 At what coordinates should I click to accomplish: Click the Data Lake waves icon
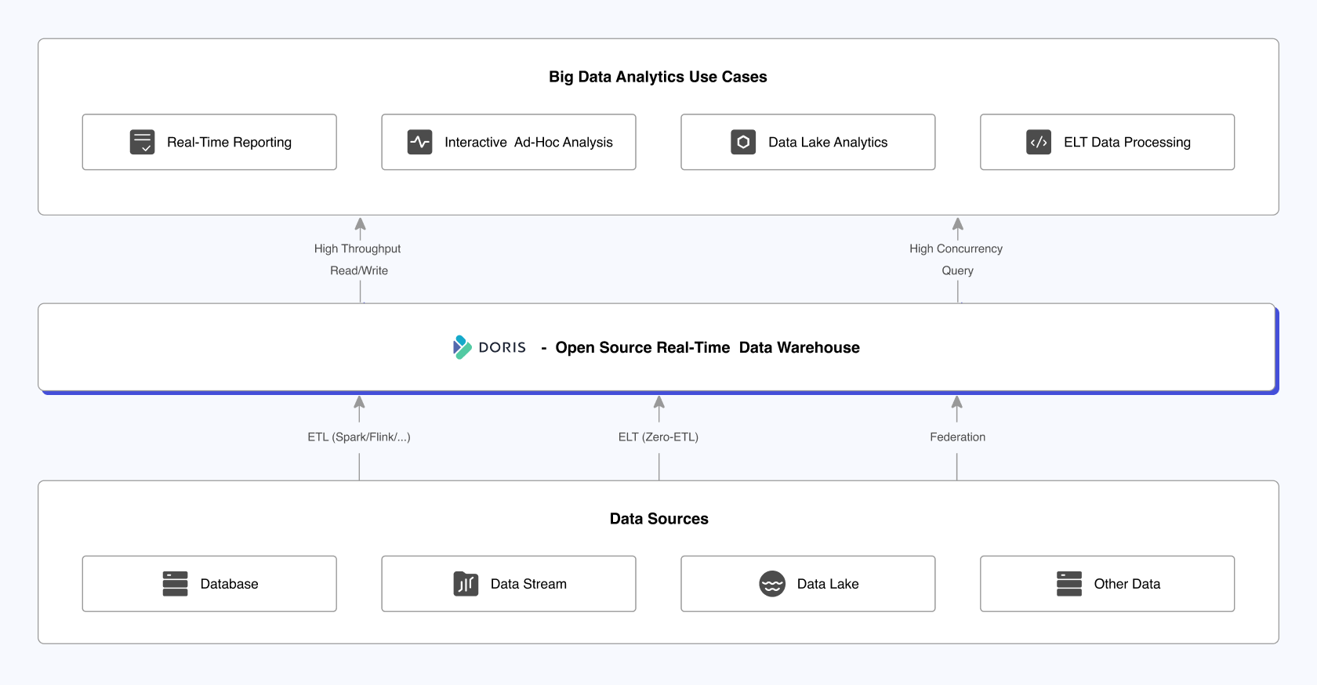[x=772, y=584]
